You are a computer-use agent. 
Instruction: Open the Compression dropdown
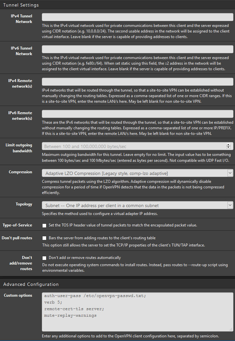(x=137, y=173)
